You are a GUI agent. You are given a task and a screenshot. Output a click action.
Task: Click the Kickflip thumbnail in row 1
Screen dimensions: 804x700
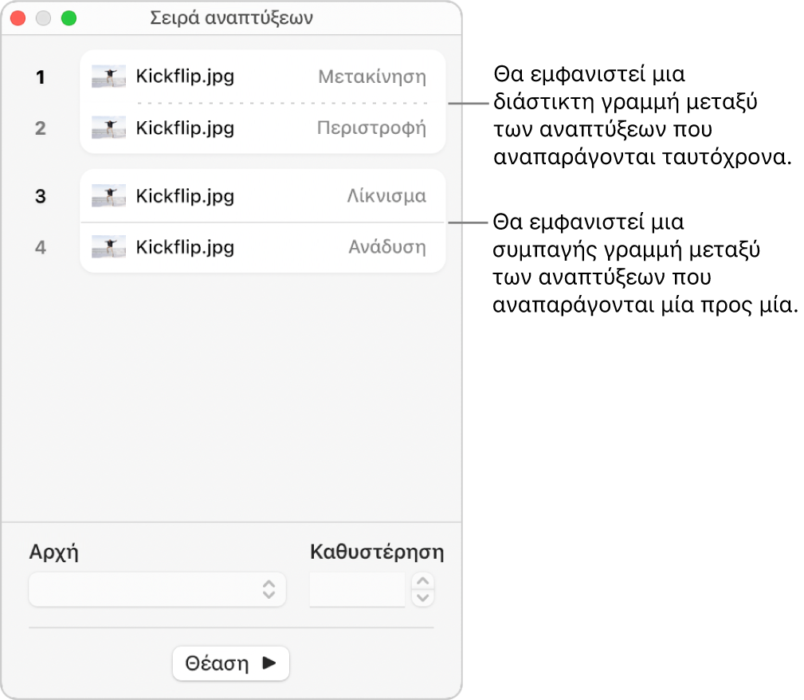coord(108,77)
